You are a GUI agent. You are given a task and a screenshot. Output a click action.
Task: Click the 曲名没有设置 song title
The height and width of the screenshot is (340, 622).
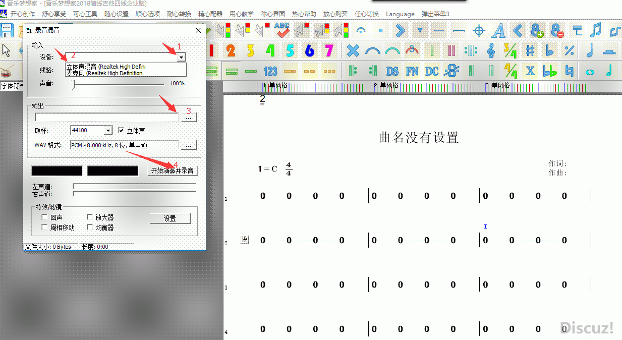[x=419, y=137]
